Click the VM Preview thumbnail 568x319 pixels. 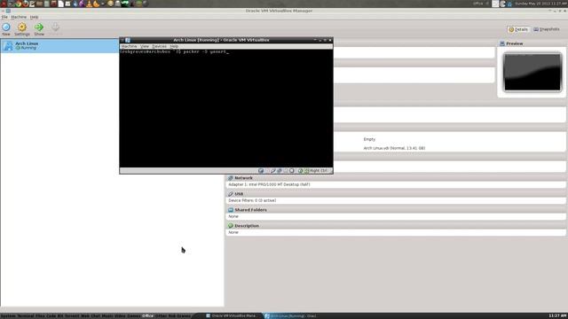point(532,72)
